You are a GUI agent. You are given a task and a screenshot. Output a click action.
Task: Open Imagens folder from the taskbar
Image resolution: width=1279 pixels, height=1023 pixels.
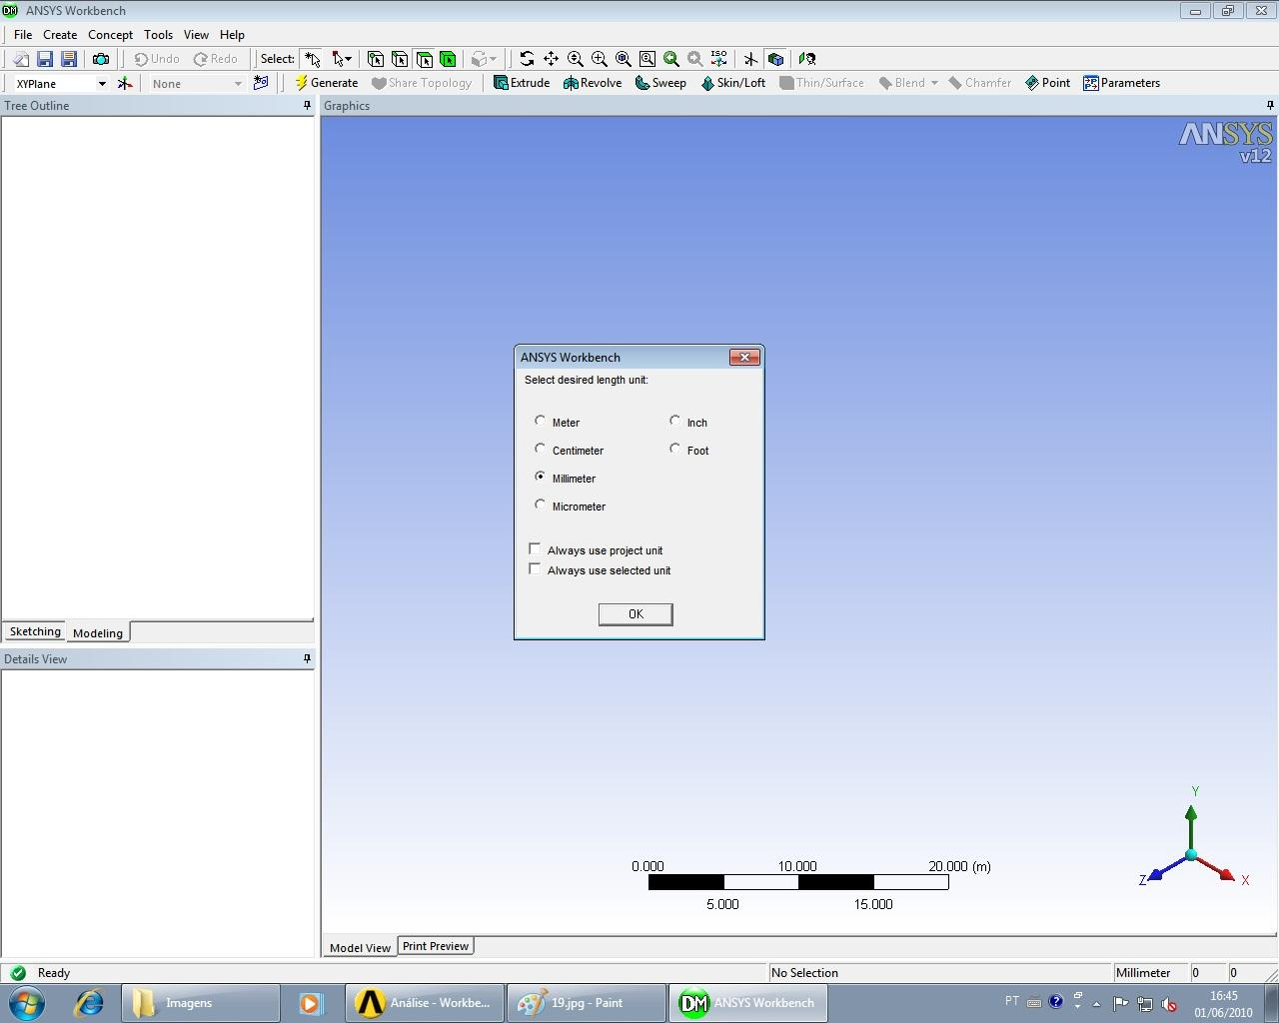coord(200,1002)
